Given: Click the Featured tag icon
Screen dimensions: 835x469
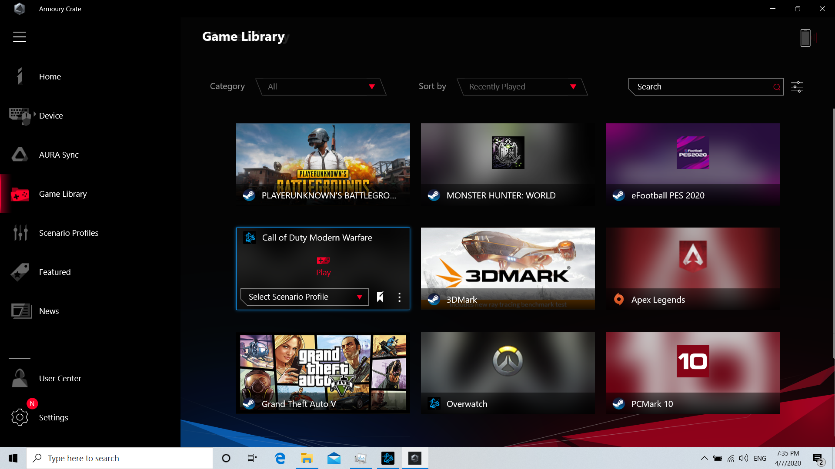Looking at the screenshot, I should [20, 272].
